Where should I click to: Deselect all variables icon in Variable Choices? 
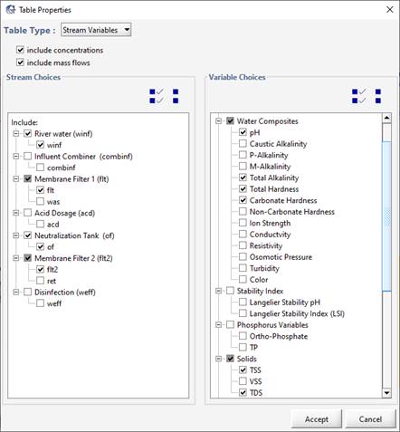coord(378,96)
